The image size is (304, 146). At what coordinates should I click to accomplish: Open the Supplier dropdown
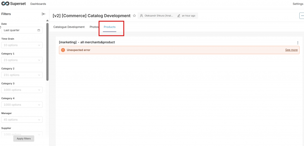pyautogui.click(x=22, y=134)
